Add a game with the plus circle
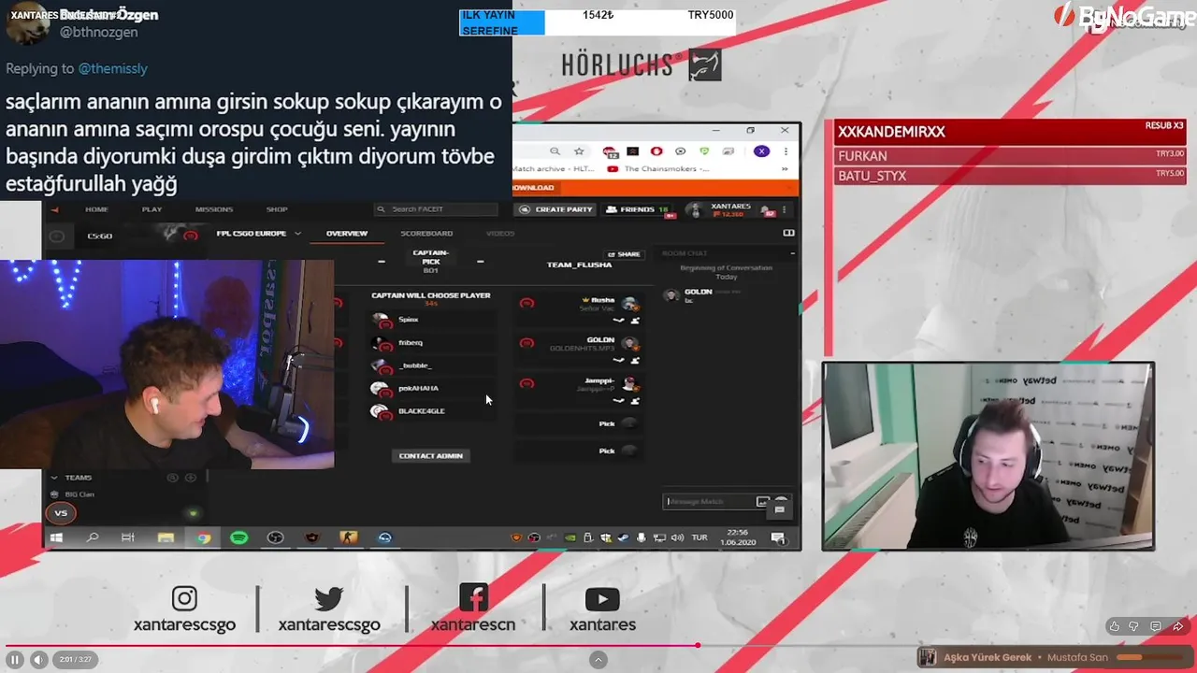The width and height of the screenshot is (1197, 673). 57,236
